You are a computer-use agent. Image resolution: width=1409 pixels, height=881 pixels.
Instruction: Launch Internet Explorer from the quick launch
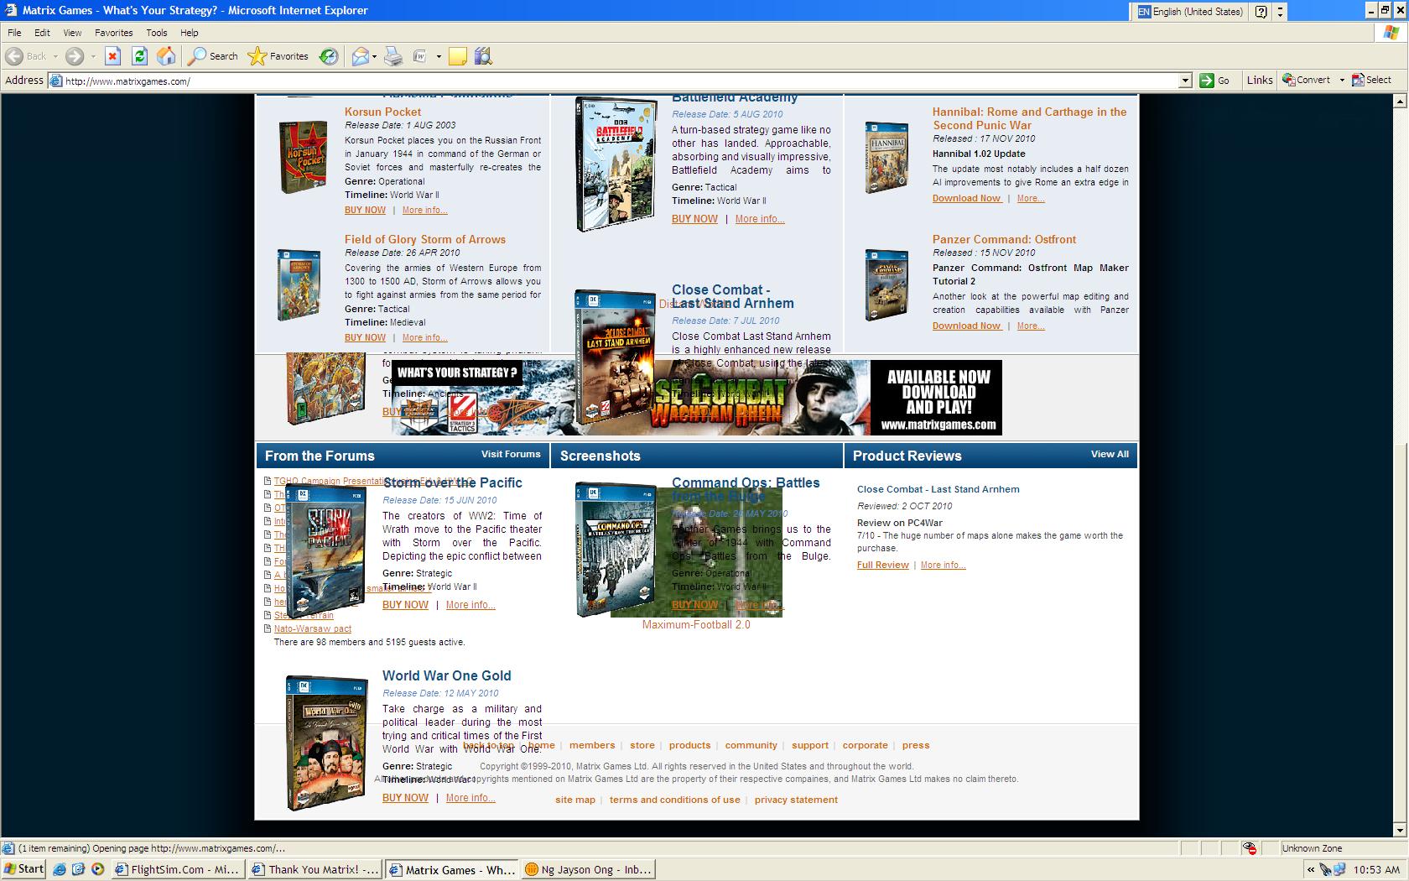(x=59, y=869)
